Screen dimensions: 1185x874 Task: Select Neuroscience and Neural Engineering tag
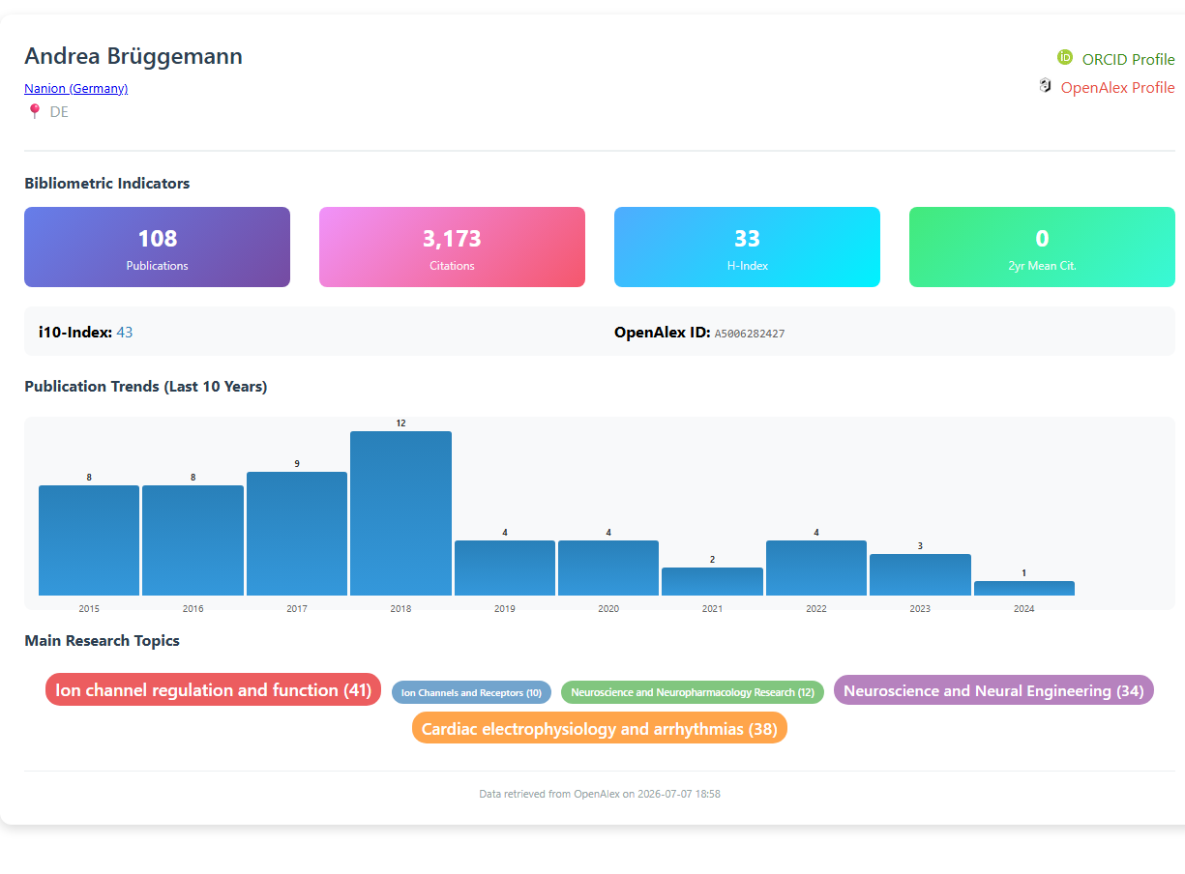tap(993, 690)
